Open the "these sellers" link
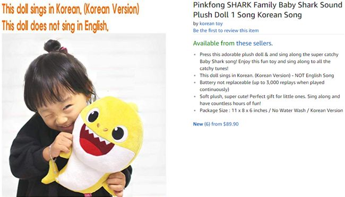This screenshot has height=197, width=345. [x=254, y=43]
